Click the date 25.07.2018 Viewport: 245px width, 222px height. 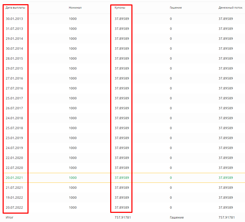(x=14, y=128)
